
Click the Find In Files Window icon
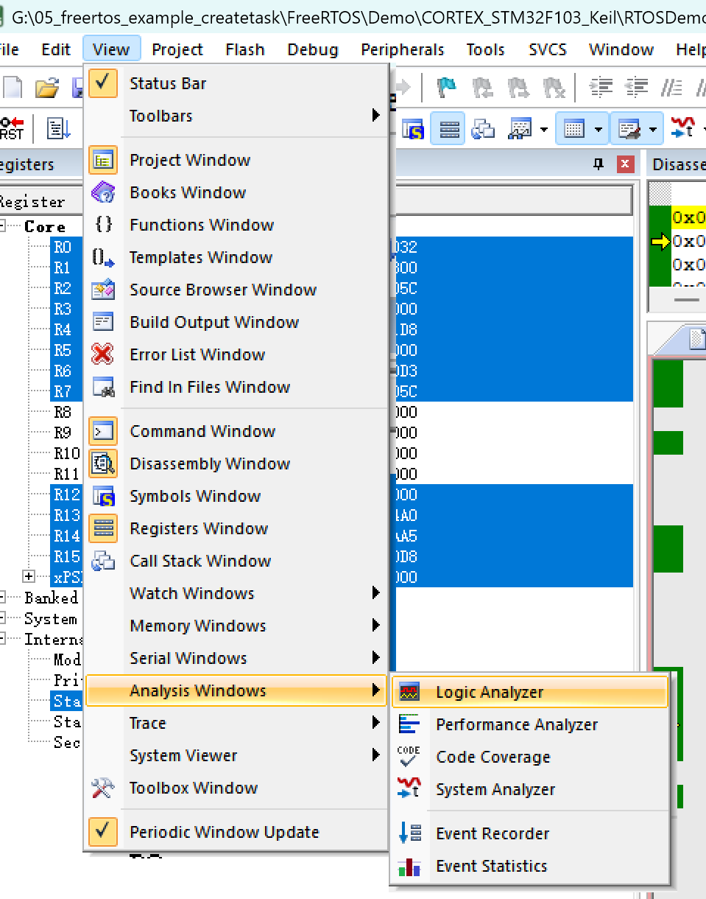click(103, 387)
